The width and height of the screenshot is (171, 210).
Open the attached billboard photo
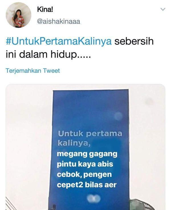tap(85, 147)
